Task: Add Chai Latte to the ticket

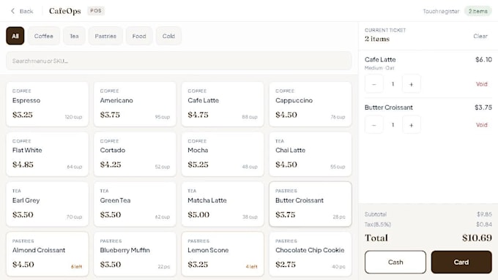Action: click(311, 154)
